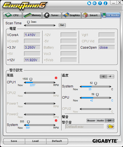
Task: Click the Save button
Action: coord(14,141)
